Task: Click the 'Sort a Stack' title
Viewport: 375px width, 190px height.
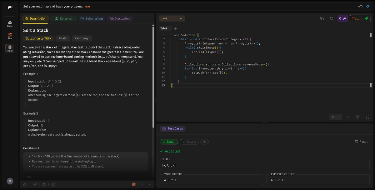Action: click(36, 30)
